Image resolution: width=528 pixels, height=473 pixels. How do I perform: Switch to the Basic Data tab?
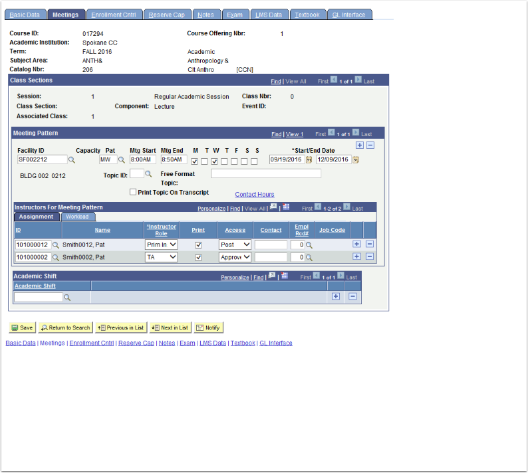point(25,15)
